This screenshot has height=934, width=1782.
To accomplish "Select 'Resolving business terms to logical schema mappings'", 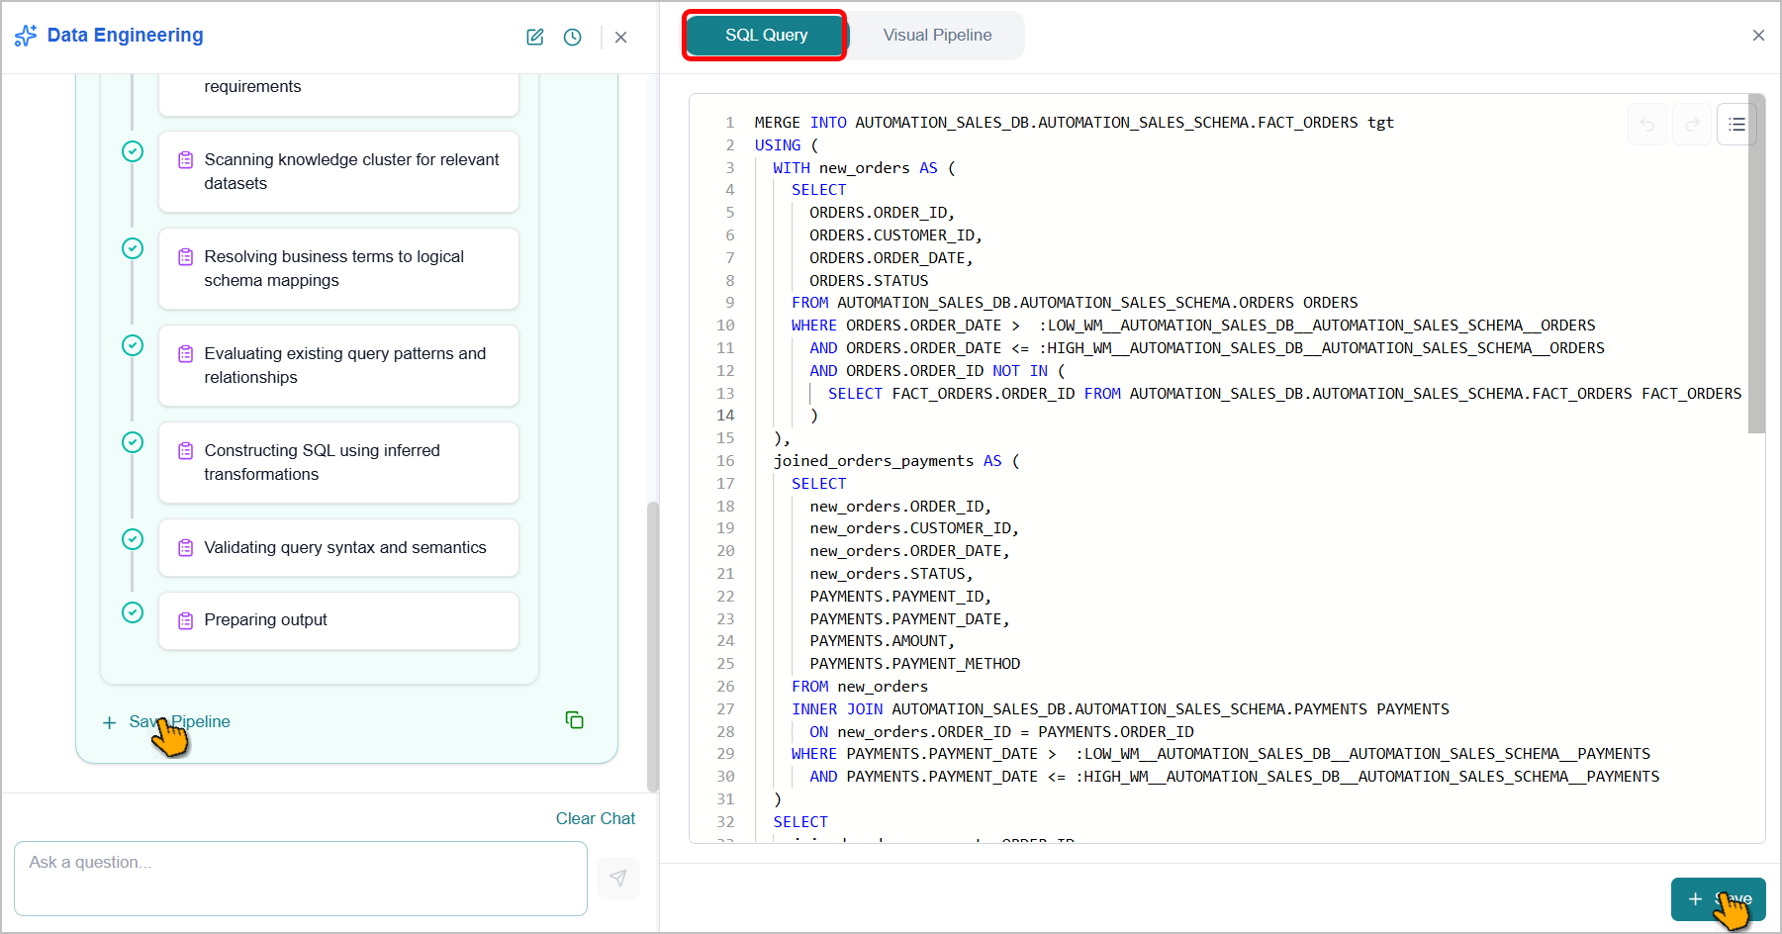I will [x=338, y=269].
